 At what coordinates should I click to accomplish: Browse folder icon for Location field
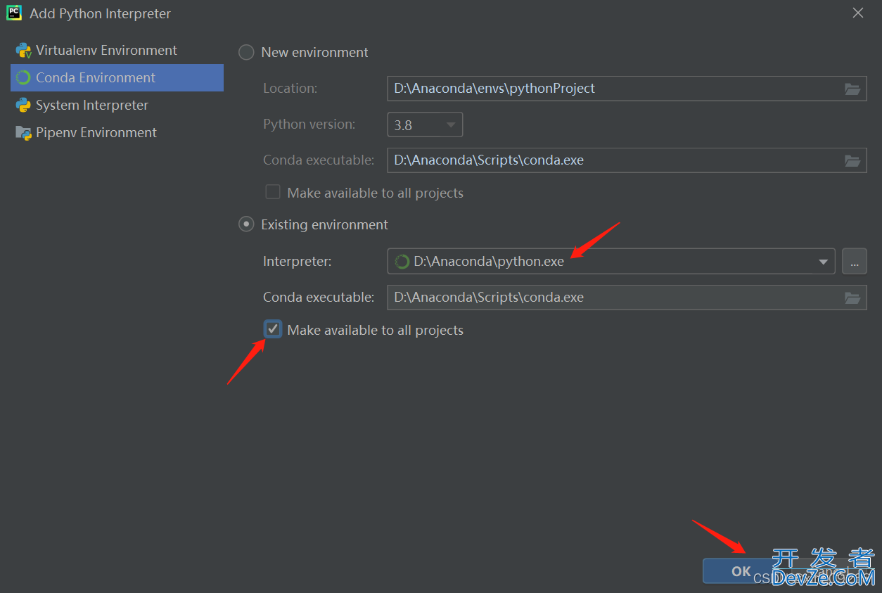click(852, 89)
